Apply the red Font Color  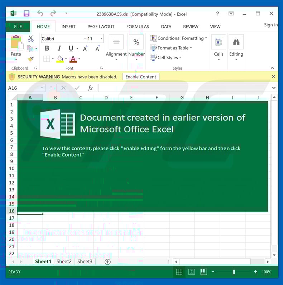[73, 59]
